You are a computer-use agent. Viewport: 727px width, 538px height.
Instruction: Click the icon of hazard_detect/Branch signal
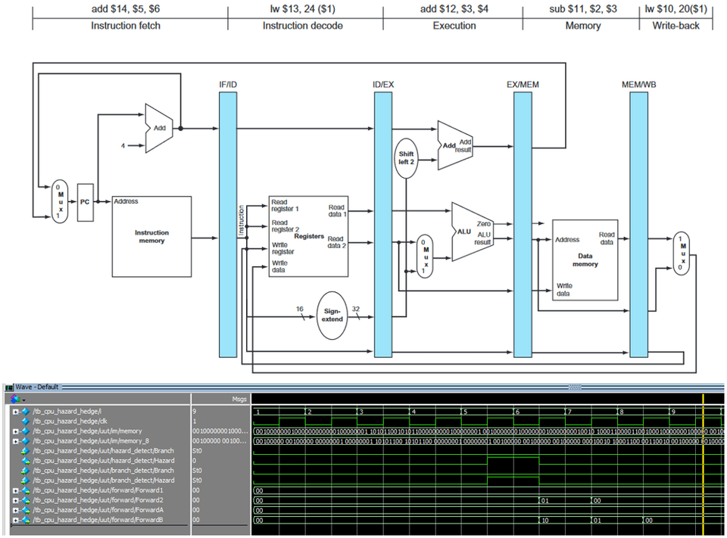[26, 451]
